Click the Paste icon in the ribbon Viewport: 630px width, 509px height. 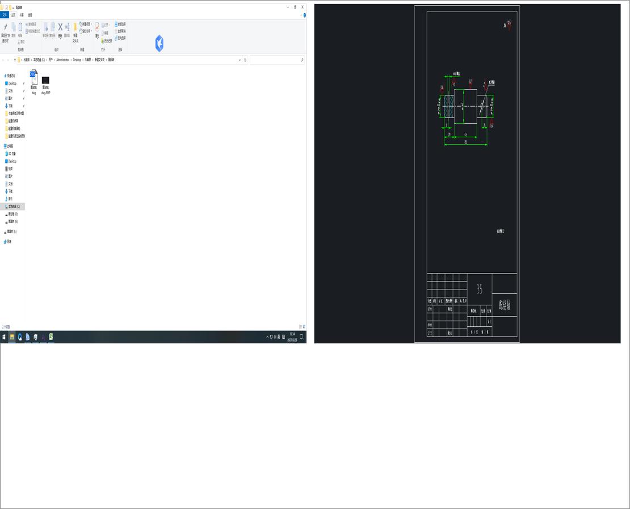click(x=20, y=27)
